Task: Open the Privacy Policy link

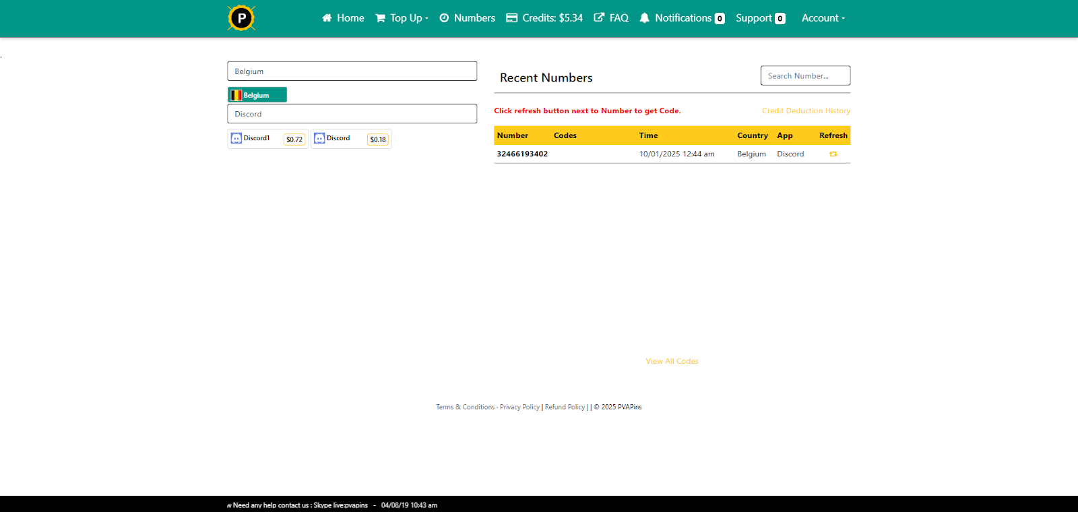Action: (x=519, y=407)
